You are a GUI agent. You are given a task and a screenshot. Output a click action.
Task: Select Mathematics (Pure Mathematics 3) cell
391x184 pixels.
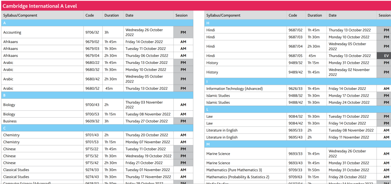point(245,170)
